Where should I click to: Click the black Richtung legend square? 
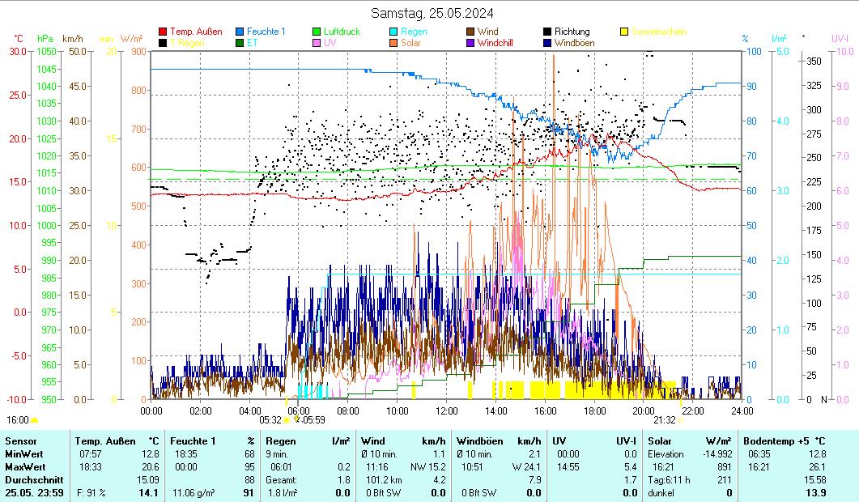(547, 32)
